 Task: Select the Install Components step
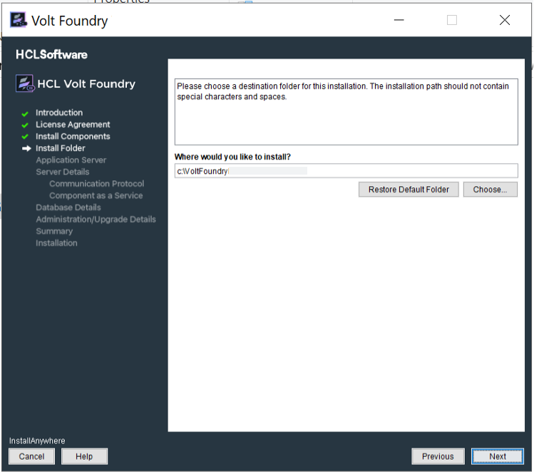[x=73, y=137]
